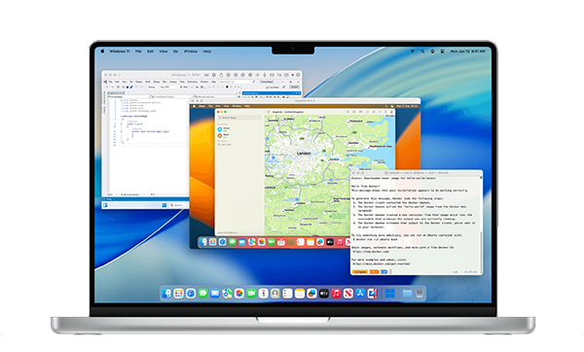Toggle Wi-Fi icon in the menu bar
The width and height of the screenshot is (584, 352).
point(413,52)
